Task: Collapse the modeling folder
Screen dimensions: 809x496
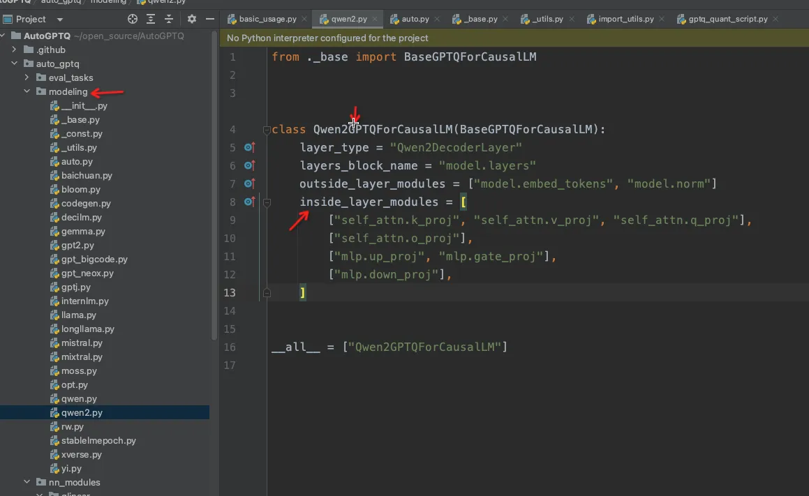Action: point(27,92)
